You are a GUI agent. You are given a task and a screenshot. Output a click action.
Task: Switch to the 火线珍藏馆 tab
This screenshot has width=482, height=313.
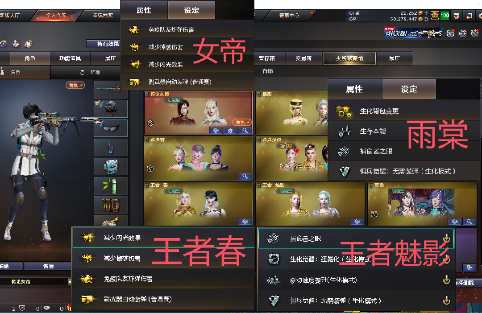tap(349, 58)
